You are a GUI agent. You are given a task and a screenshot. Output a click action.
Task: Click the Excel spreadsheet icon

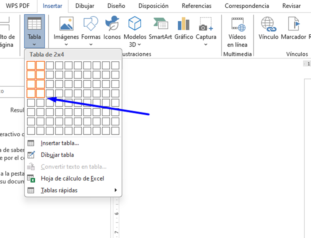tap(31, 178)
